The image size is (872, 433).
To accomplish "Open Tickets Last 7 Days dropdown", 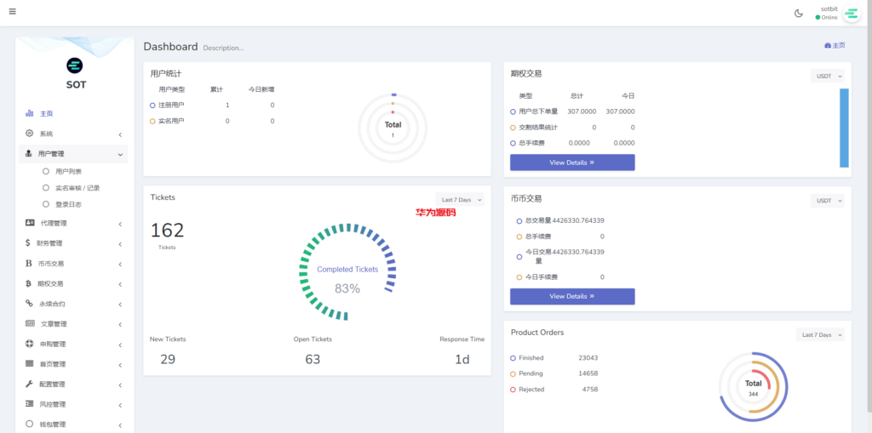I will coord(459,200).
